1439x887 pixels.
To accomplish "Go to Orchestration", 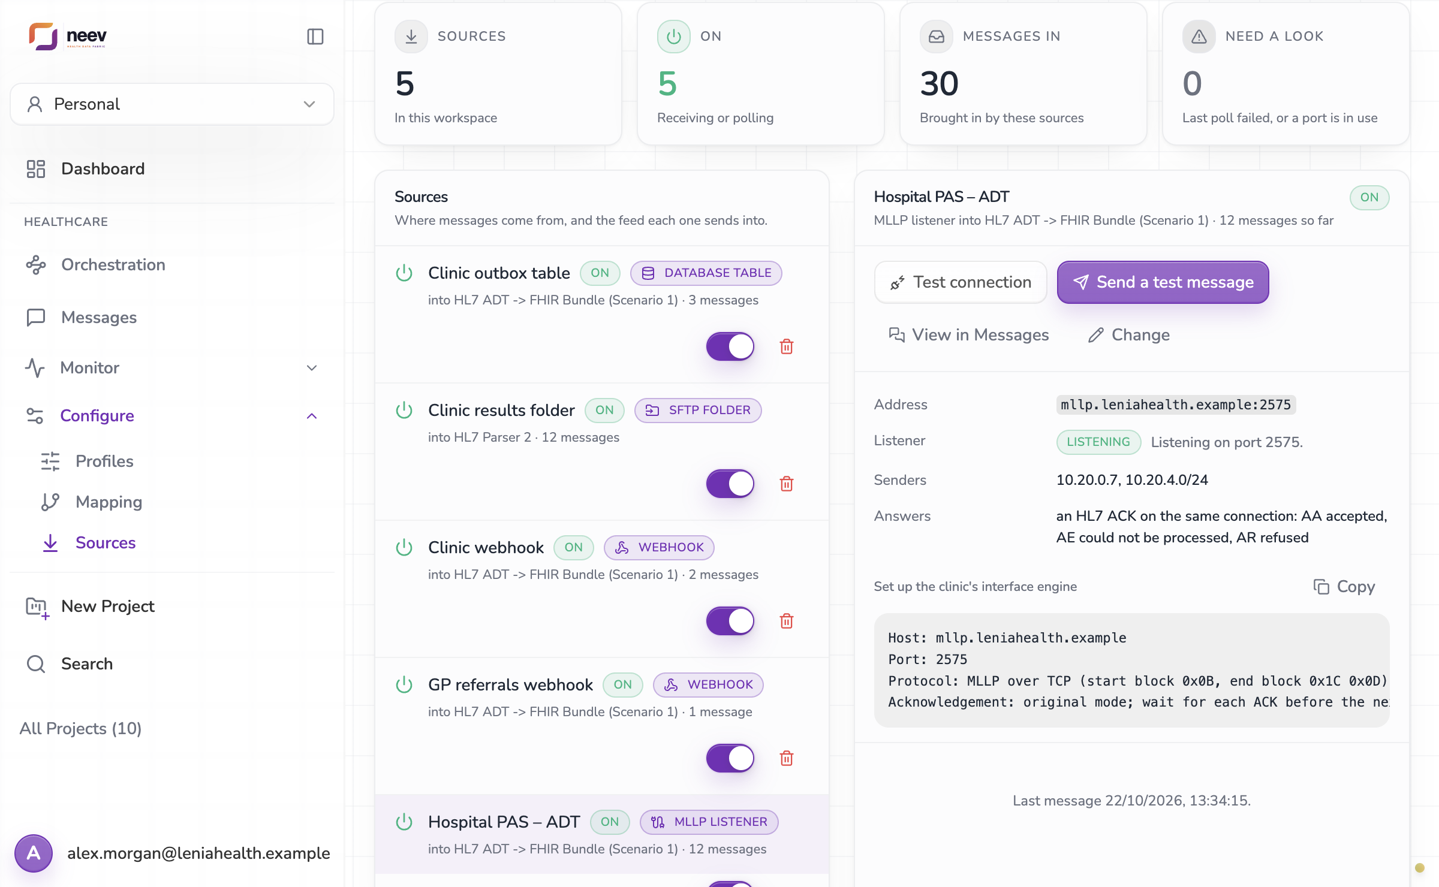I will coord(172,265).
